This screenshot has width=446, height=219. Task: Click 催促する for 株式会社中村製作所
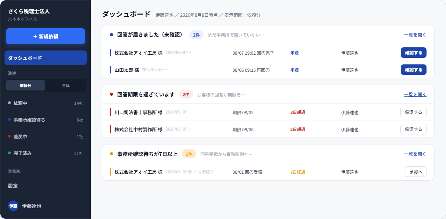click(413, 129)
